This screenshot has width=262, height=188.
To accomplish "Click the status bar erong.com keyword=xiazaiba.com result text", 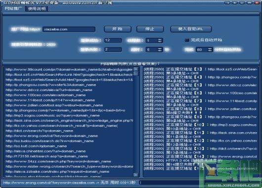I will coord(69,183).
